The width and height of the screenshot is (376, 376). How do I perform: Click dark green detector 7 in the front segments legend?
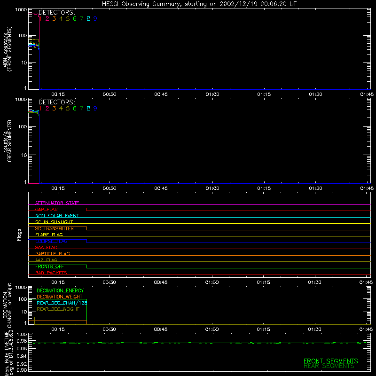tap(81, 19)
